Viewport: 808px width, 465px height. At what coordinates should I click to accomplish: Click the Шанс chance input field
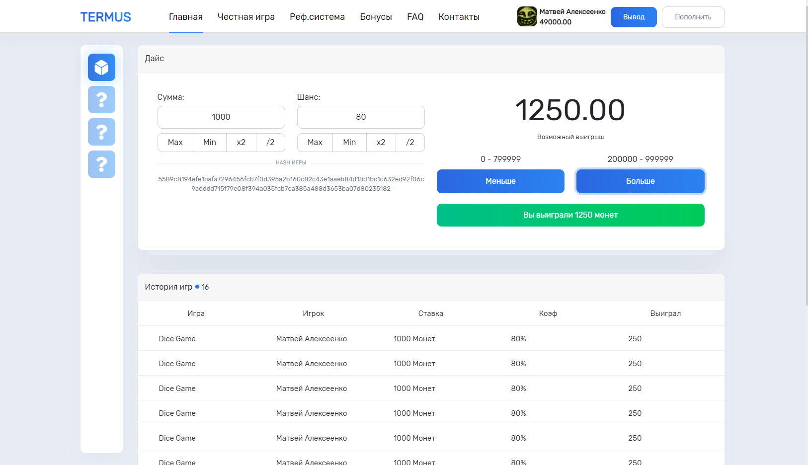click(361, 117)
